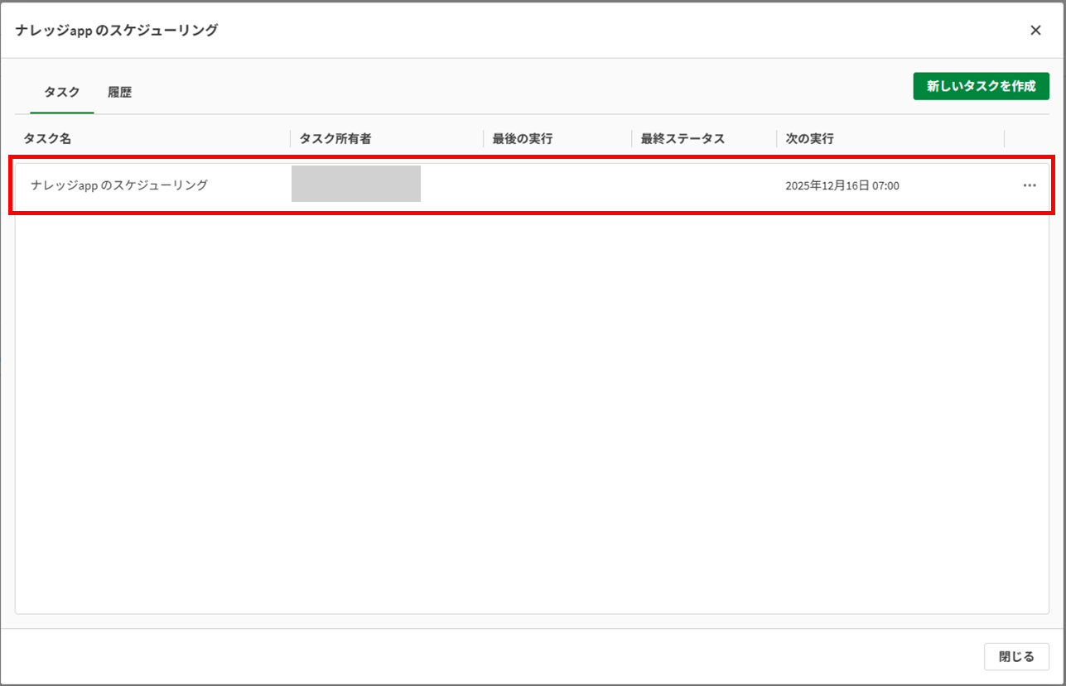Click divider between 最後の実行 and 最終ステータス headers
Image resolution: width=1066 pixels, height=686 pixels.
(x=631, y=139)
